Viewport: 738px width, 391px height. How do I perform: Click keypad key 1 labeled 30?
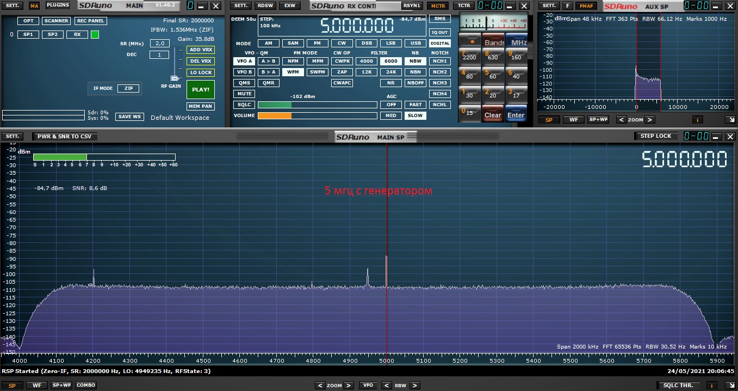pos(469,94)
